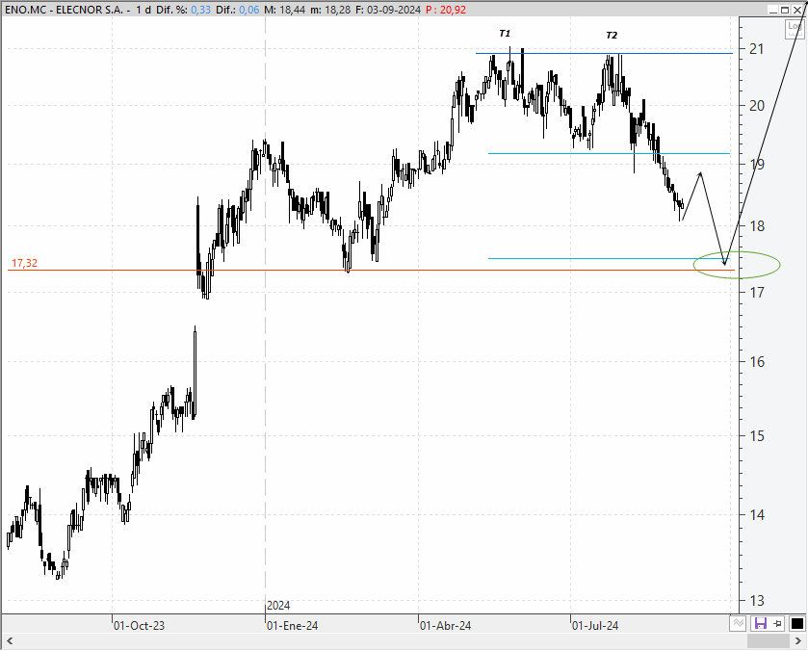The image size is (808, 651).
Task: Open the black color swatch
Action: point(796,624)
